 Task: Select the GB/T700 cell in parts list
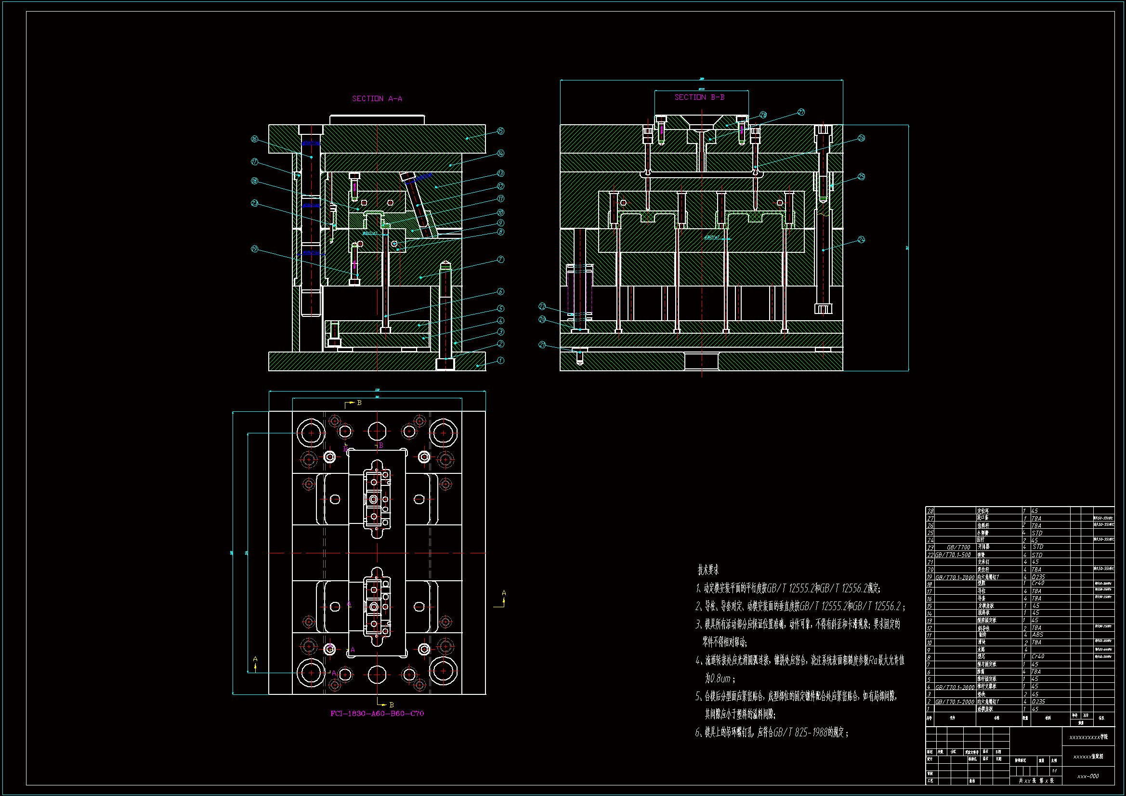pos(958,548)
